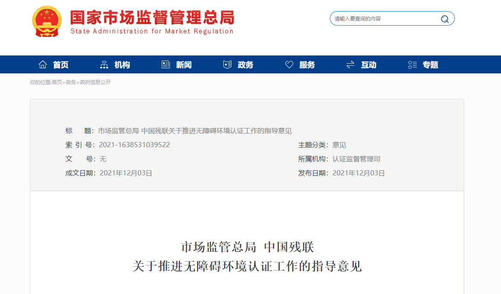
Task: Click the 发布日期 field label
Action: click(x=313, y=173)
